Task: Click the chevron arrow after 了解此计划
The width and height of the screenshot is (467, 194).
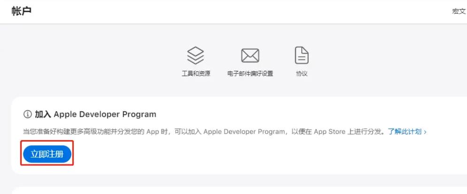Action: coord(425,132)
